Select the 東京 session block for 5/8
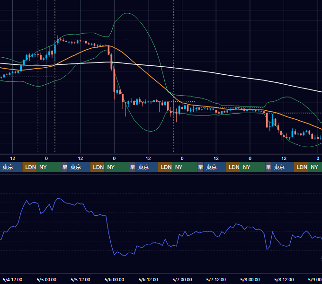 coord(282,167)
